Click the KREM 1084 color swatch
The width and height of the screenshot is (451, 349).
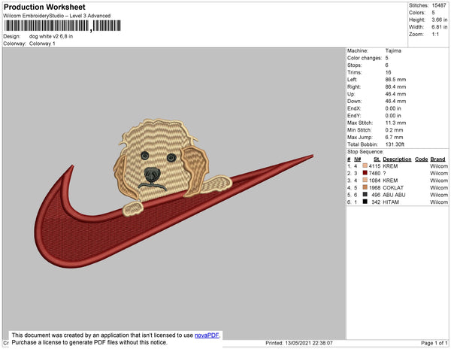pyautogui.click(x=365, y=180)
